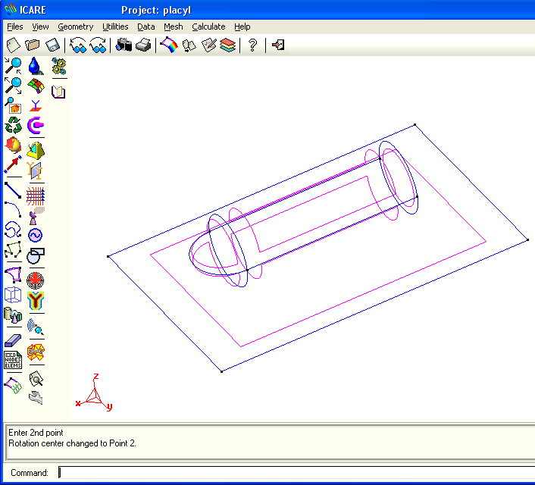Click the wrench on yellow mesh icon
The height and width of the screenshot is (485, 535).
36,352
